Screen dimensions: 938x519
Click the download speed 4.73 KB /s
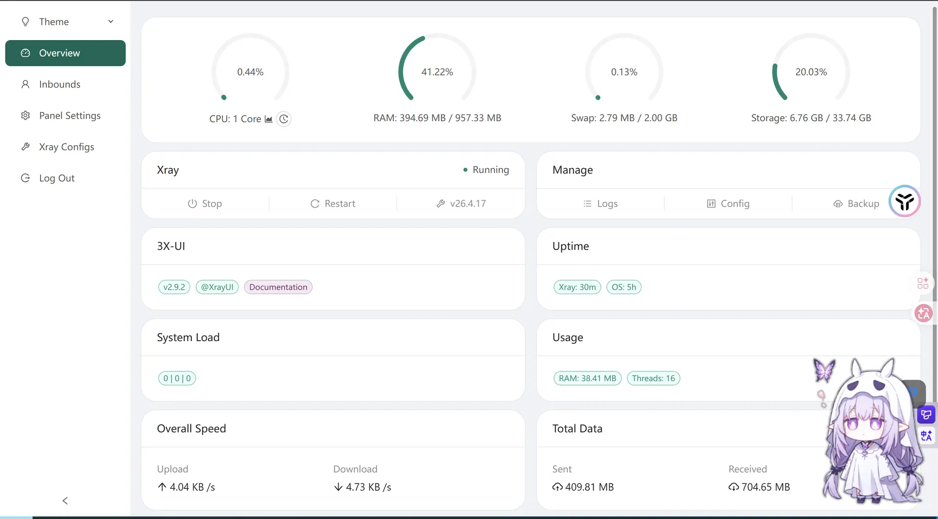[362, 487]
